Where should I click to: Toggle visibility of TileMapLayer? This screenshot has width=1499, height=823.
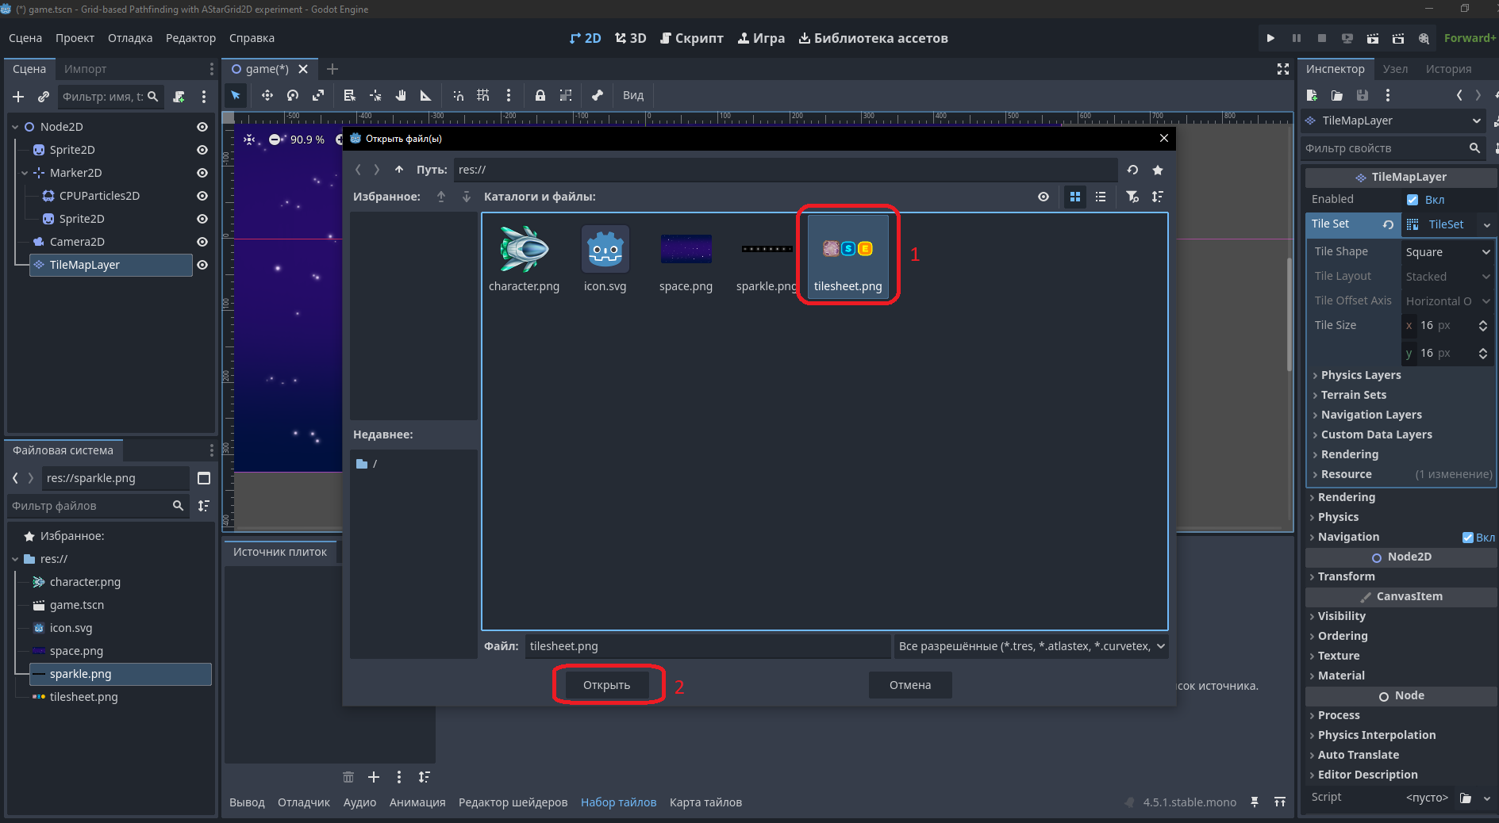pyautogui.click(x=202, y=265)
